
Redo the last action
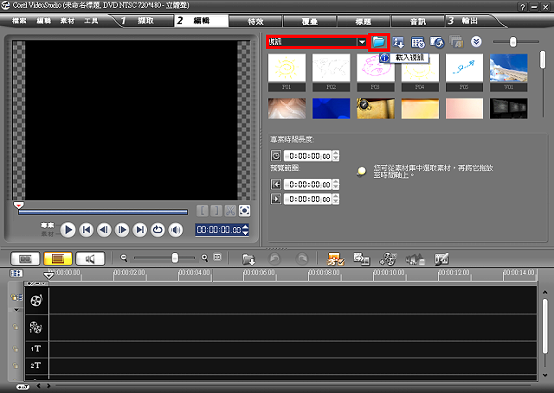coord(301,259)
